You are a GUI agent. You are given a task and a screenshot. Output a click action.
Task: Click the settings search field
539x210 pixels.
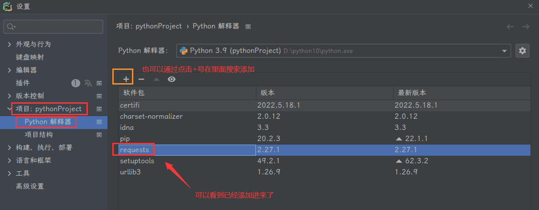click(53, 27)
